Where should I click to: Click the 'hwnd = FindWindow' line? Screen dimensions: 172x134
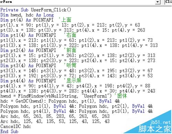pyautogui.click(x=56, y=96)
